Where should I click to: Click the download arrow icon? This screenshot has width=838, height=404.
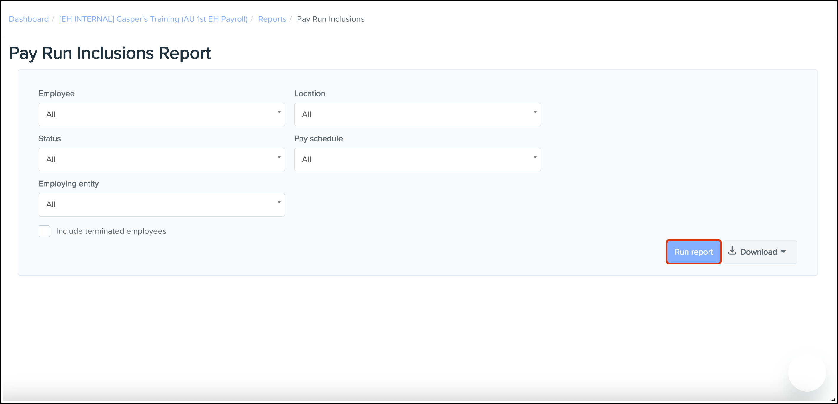coord(732,251)
